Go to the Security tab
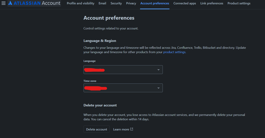This screenshot has height=138, width=265. coord(116,3)
